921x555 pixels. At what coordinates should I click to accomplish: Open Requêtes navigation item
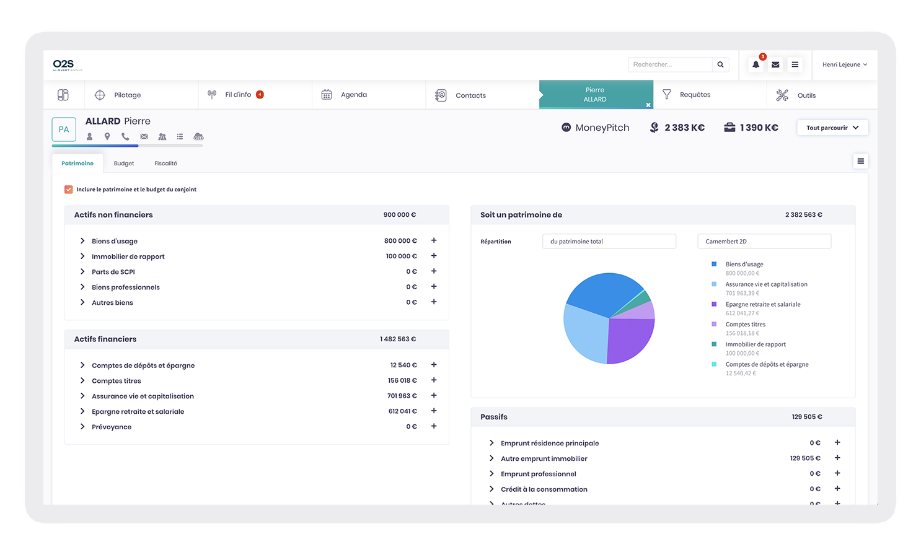click(710, 95)
